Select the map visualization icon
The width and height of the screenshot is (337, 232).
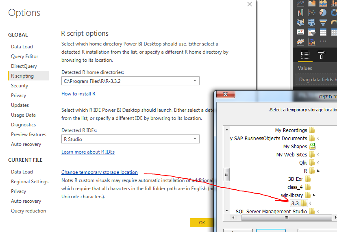click(300, 22)
